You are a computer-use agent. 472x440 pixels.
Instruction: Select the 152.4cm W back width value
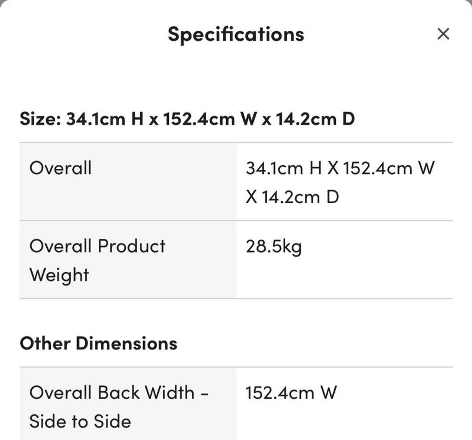[291, 393]
